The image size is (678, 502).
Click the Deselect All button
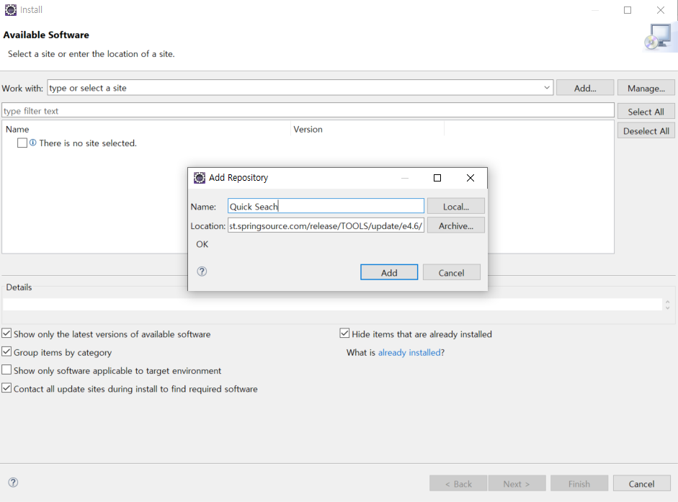[646, 131]
